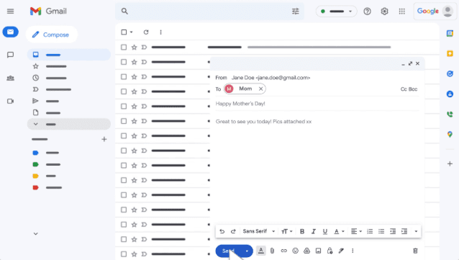Open the Support help icon
Screen dimensions: 459x260
pos(367,11)
